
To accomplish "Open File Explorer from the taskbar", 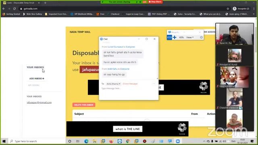I will (94, 141).
